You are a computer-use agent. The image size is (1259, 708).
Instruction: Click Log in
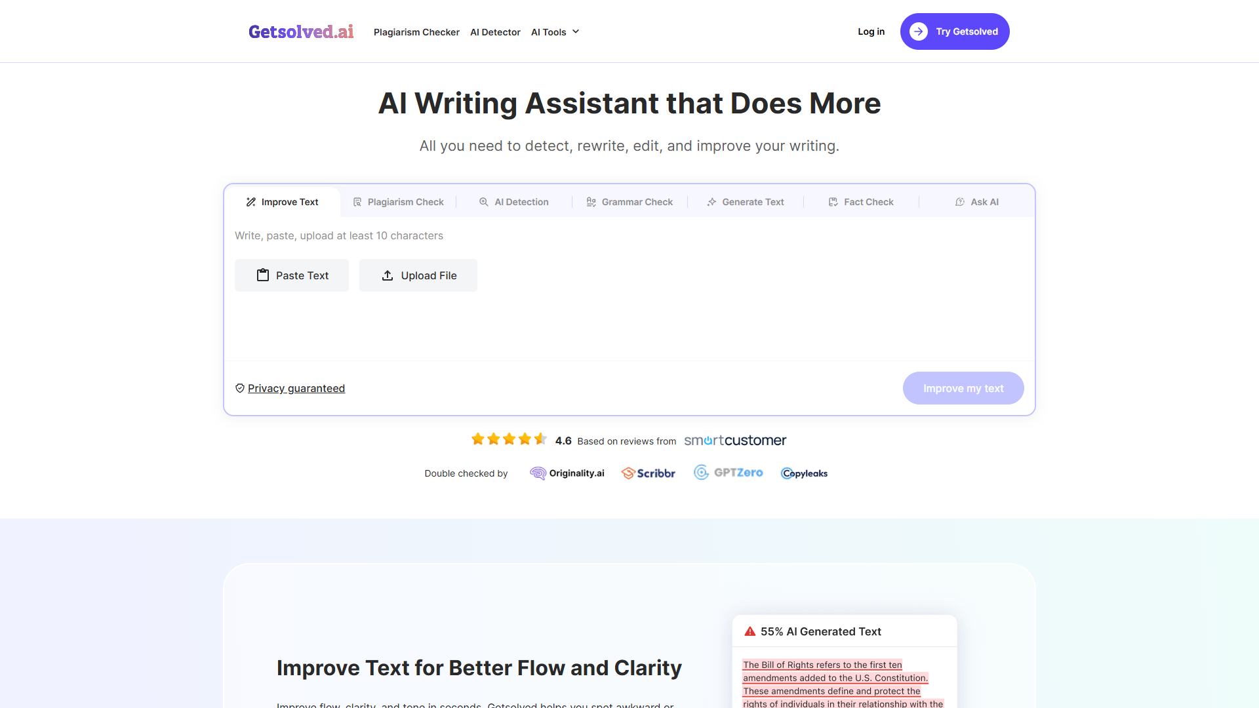click(x=871, y=31)
